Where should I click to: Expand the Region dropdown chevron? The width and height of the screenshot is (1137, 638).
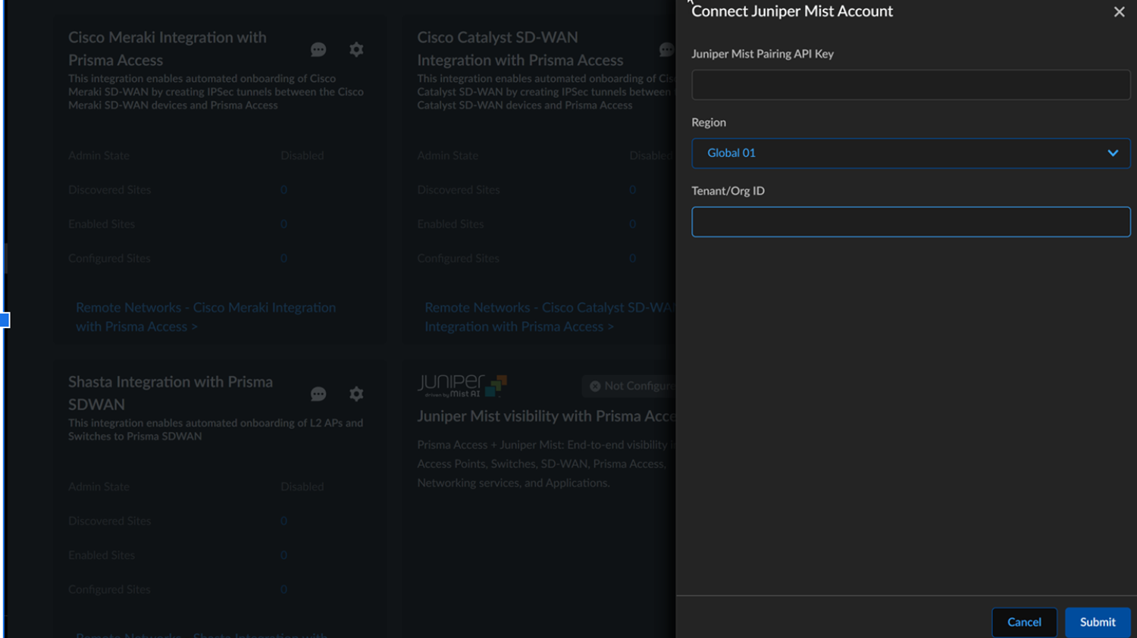[1112, 153]
